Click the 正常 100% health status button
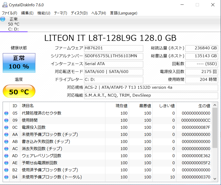The width and height of the screenshot is (221, 185). pyautogui.click(x=19, y=63)
